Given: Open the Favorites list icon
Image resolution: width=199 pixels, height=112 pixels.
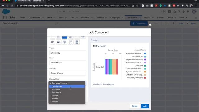Looking at the screenshot, I should 164,12.
